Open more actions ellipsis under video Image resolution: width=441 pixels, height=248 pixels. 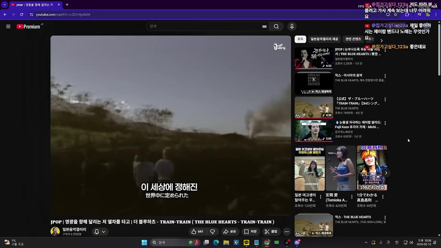287,232
